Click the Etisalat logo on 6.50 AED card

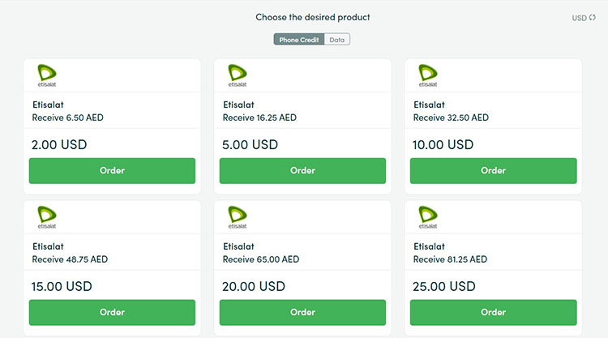[x=47, y=75]
